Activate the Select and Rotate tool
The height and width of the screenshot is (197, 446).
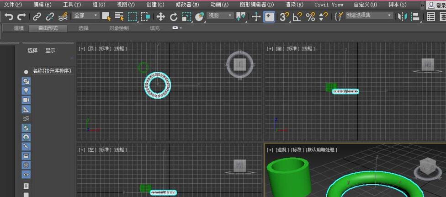click(173, 17)
